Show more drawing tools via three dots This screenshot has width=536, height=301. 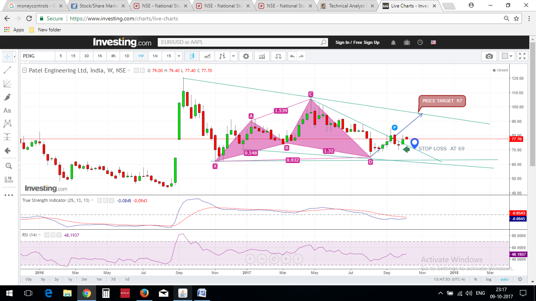(8, 195)
